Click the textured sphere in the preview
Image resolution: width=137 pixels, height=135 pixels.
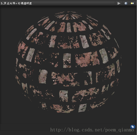pos(68,62)
